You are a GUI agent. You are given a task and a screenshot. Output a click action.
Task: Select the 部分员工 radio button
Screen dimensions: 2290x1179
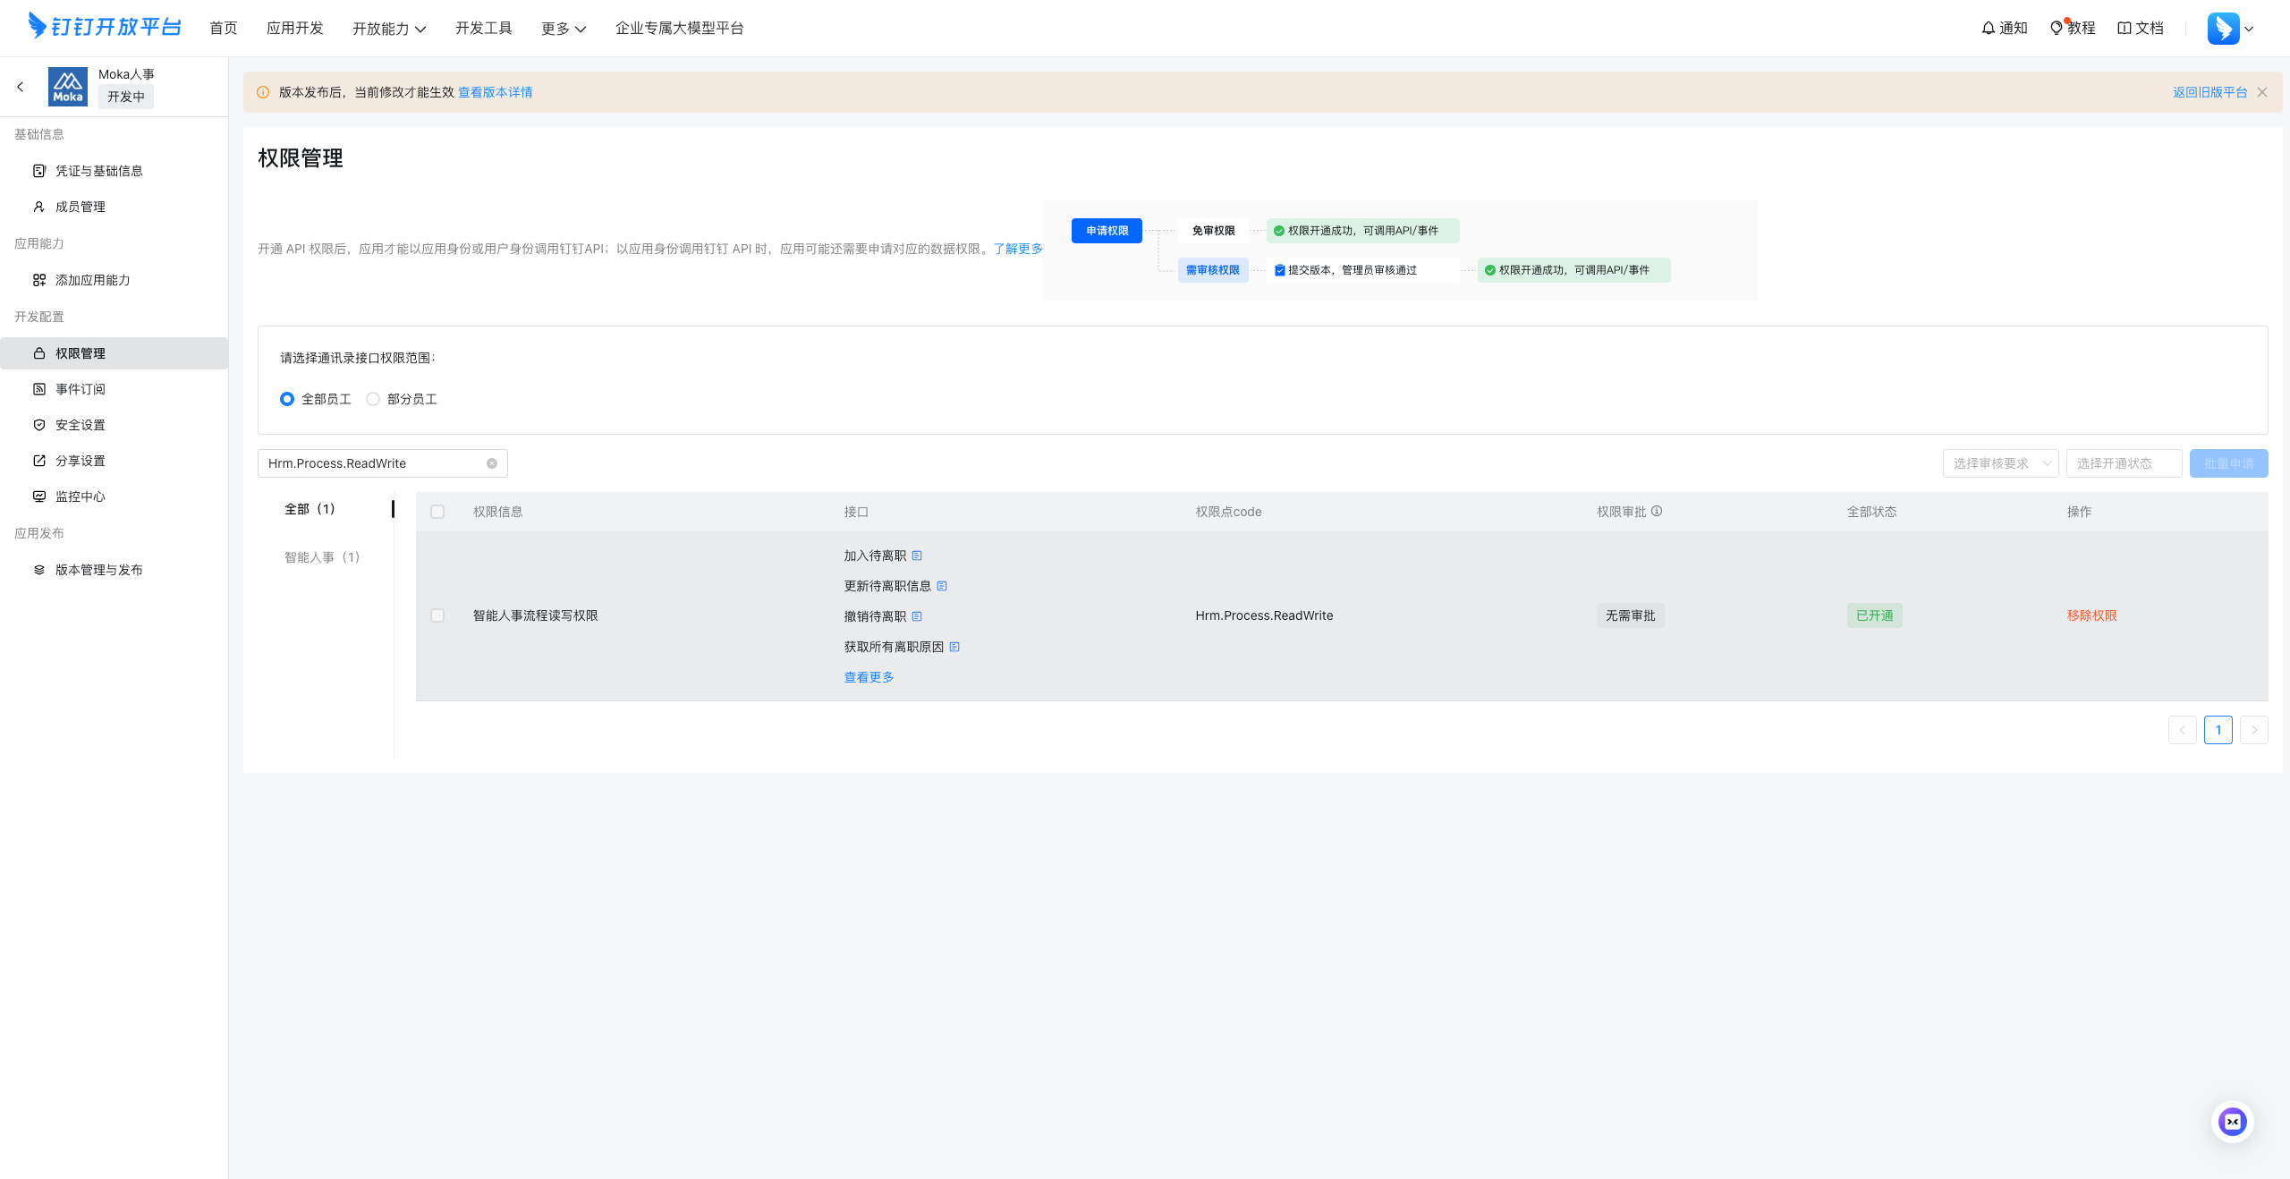click(373, 399)
